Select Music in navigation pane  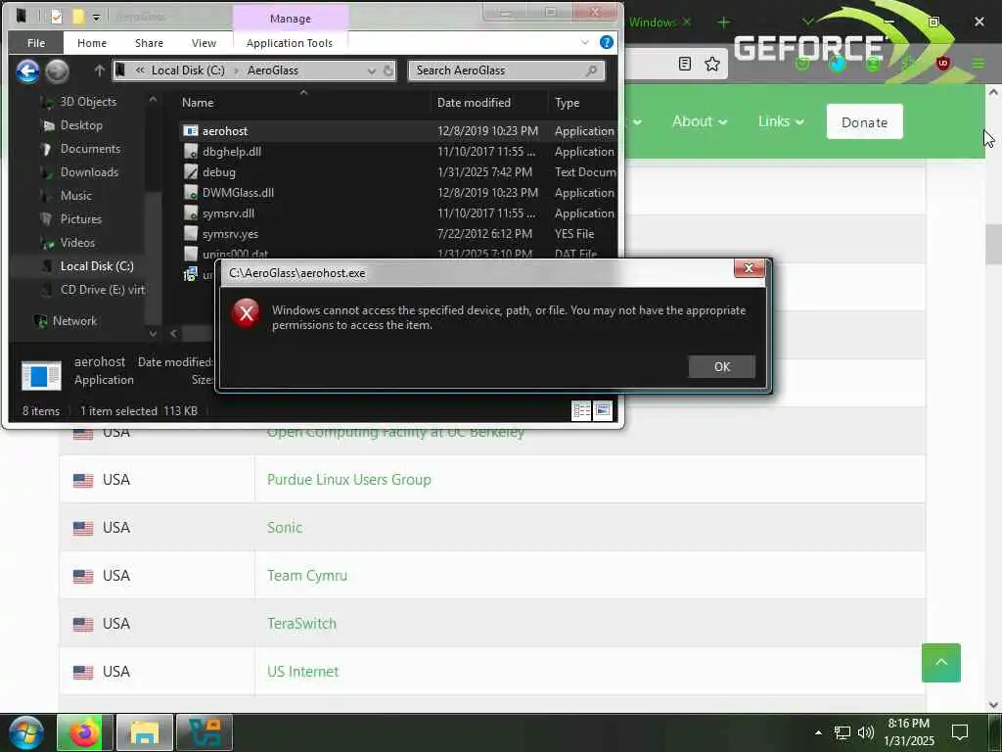[76, 196]
